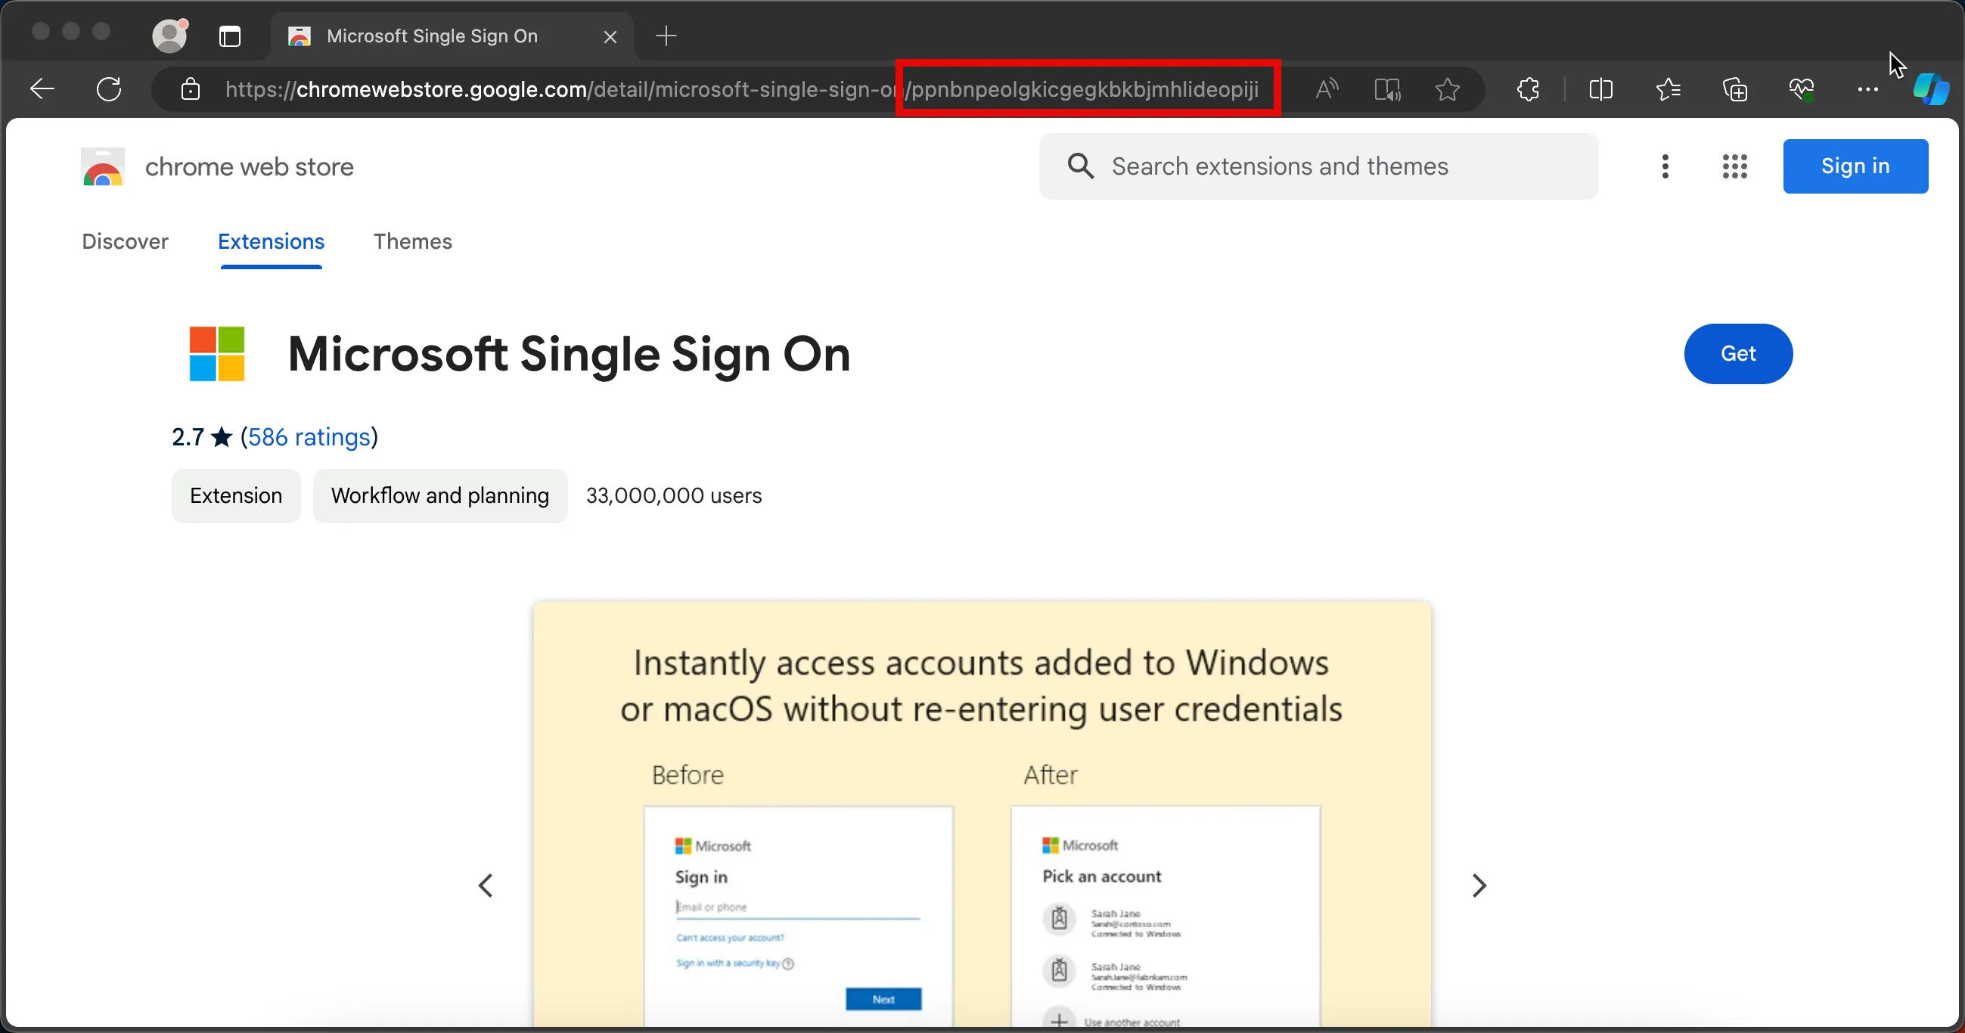Open Browser essentials heart icon
Image resolution: width=1965 pixels, height=1033 pixels.
tap(1802, 89)
